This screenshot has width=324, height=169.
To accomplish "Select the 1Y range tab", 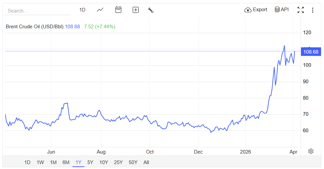I will pyautogui.click(x=78, y=162).
